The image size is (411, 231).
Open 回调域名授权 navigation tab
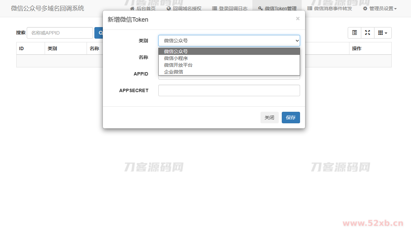(184, 8)
